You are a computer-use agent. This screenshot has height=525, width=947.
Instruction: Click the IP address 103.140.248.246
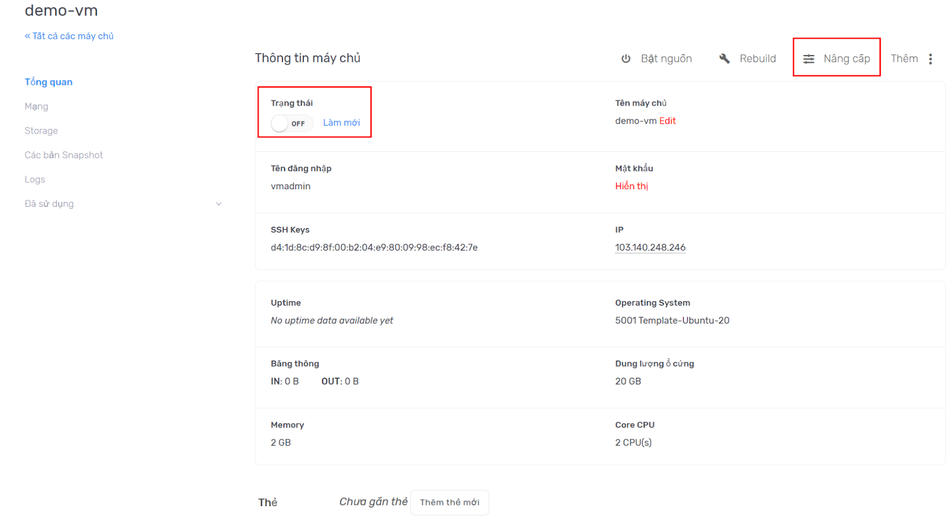[650, 248]
